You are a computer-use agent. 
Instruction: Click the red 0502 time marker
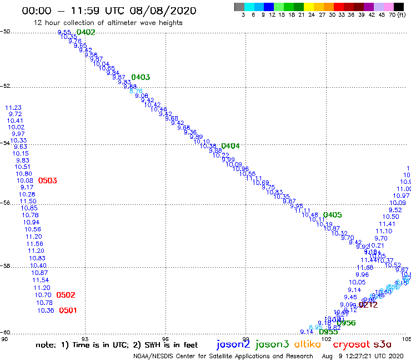click(66, 295)
